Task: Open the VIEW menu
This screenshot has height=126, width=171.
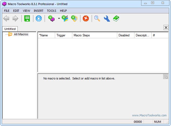Action: 26,11
